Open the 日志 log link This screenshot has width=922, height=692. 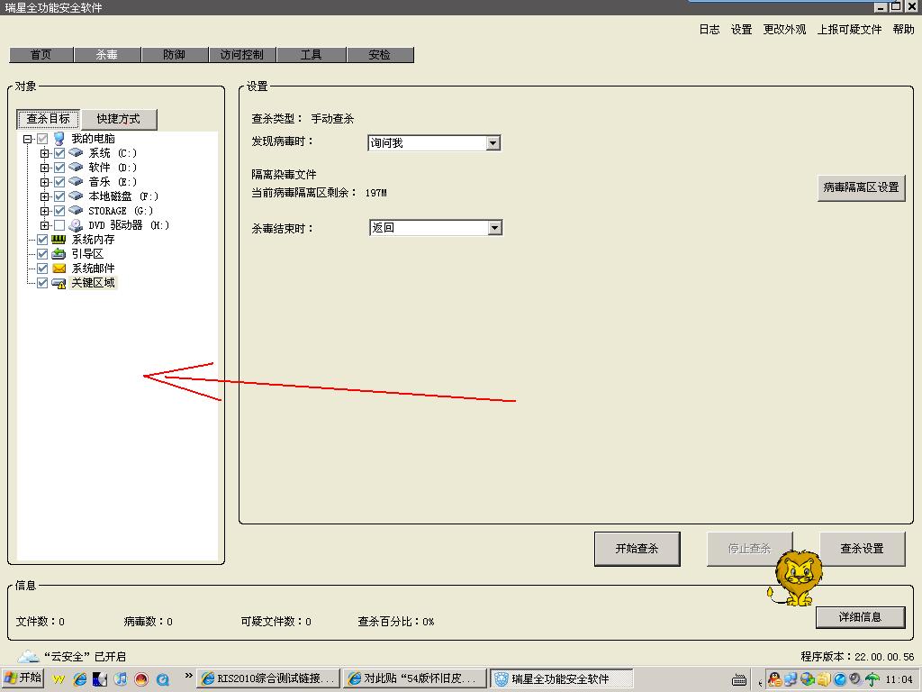click(710, 30)
